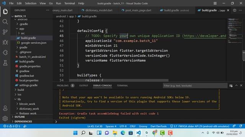The image size is (245, 137).
Task: Open editor More Actions ellipsis
Action: tap(240, 10)
